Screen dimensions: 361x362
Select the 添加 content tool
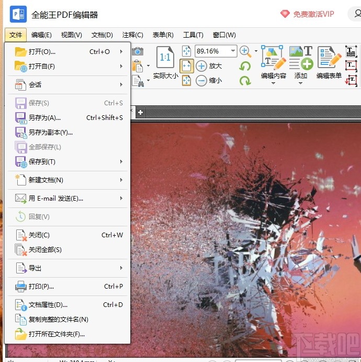(x=301, y=62)
